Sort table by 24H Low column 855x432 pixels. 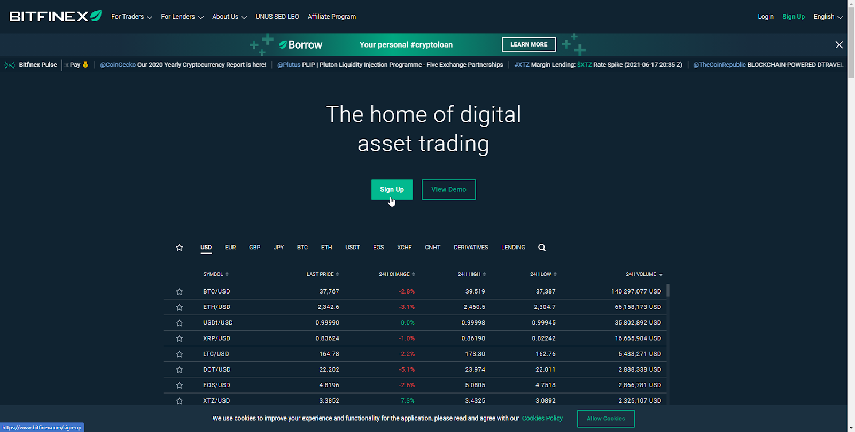543,274
